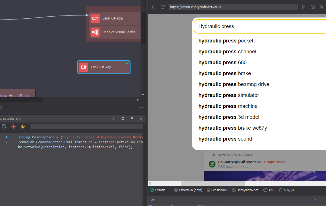Reload the dzen.ru page
326x206 pixels.
tap(163, 7)
